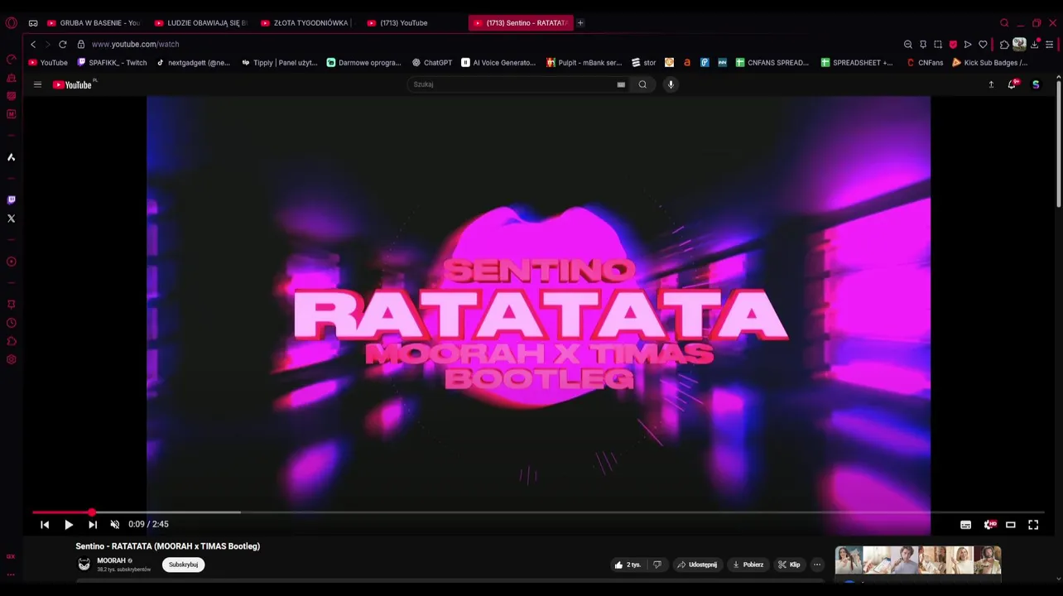Viewport: 1063px width, 596px height.
Task: Open X (Twitter) in the sidebar
Action: tap(11, 219)
